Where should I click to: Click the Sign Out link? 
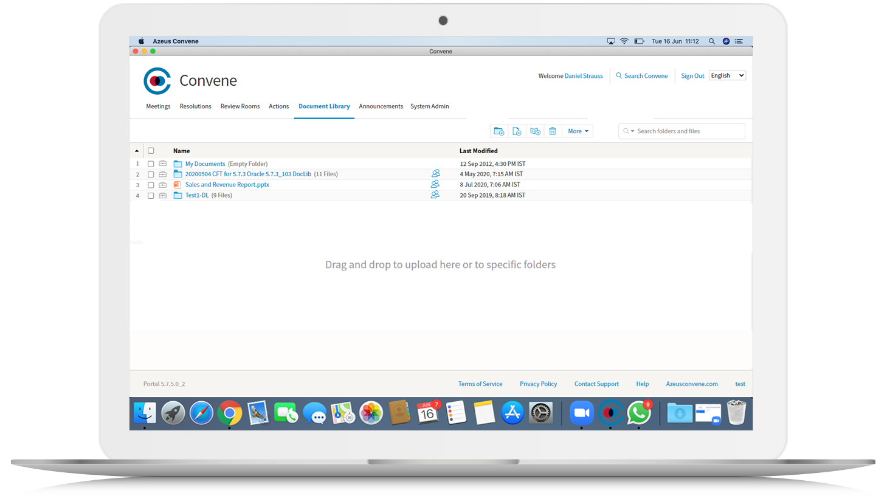(x=692, y=76)
